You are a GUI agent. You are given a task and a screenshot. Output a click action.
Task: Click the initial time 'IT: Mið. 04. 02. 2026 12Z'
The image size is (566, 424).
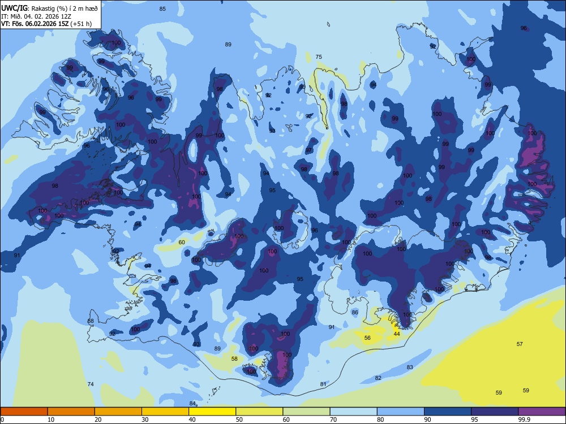(x=36, y=16)
